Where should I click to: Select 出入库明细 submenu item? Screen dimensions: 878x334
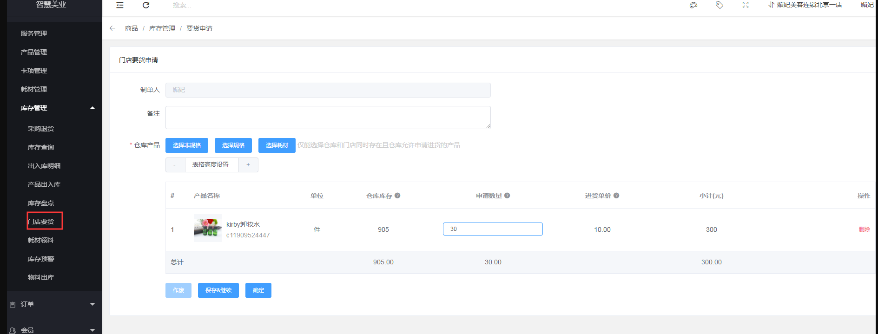pos(44,166)
